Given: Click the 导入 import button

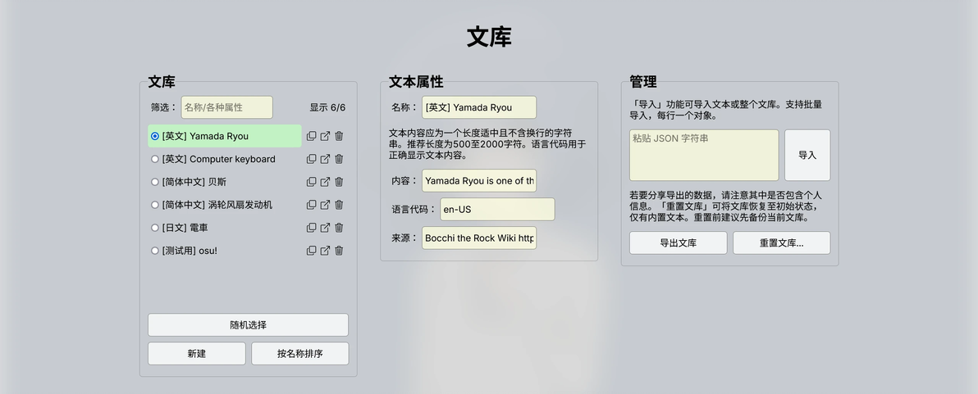Looking at the screenshot, I should [807, 155].
